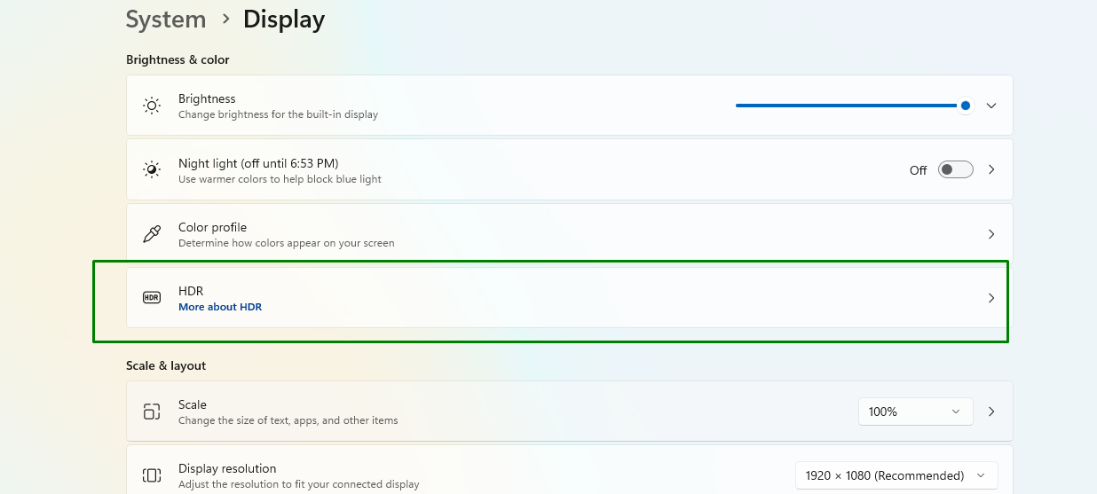Screen dimensions: 1097x494
Task: Open custom scaling arrow beside Scale
Action: [x=991, y=412]
